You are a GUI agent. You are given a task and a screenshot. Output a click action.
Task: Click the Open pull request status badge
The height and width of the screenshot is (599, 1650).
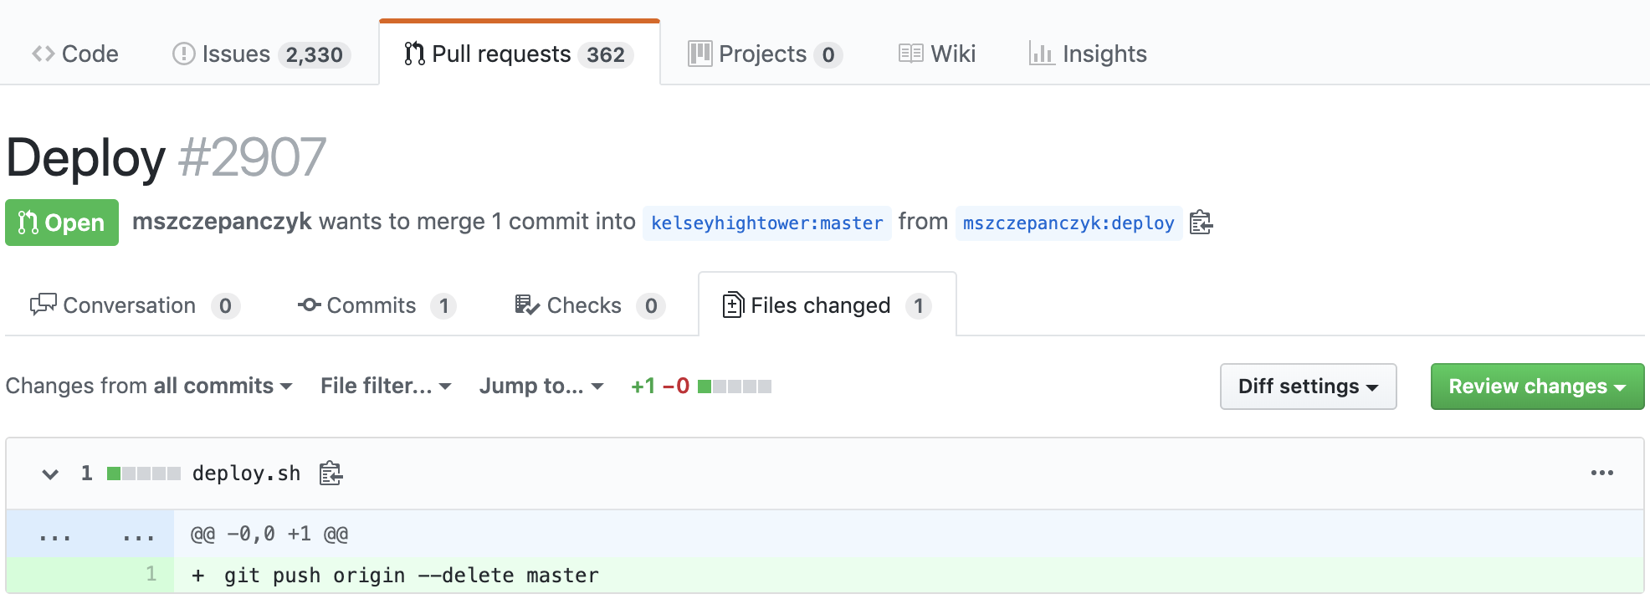62,223
